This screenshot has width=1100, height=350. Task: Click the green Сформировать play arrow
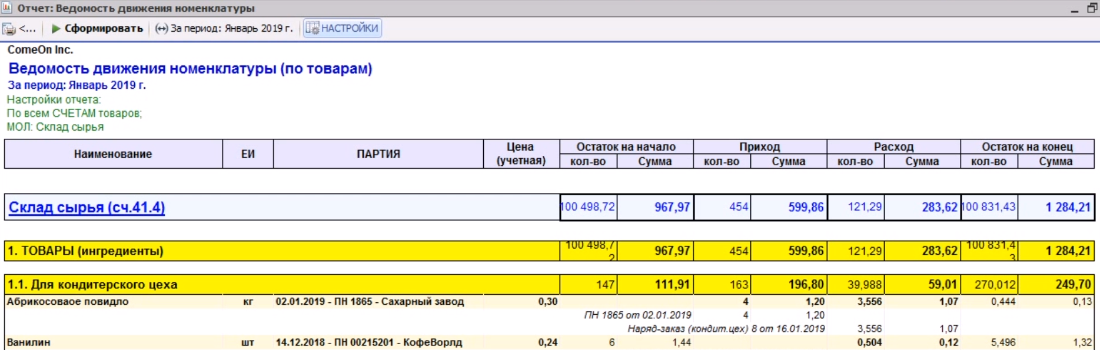[56, 28]
